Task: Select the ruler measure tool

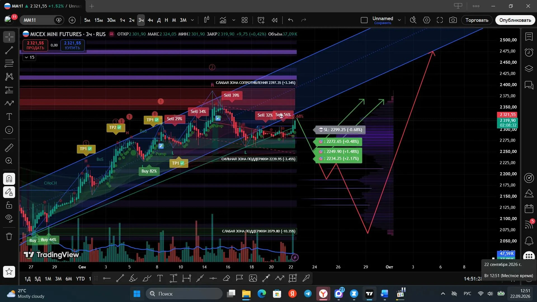Action: coord(9,148)
